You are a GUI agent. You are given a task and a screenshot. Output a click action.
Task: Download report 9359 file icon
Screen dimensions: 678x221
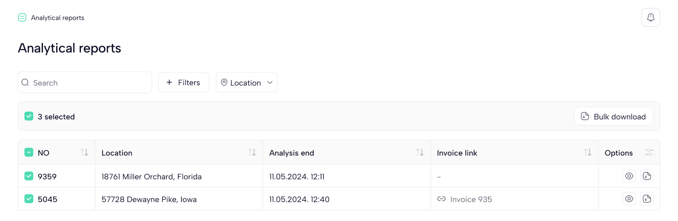pyautogui.click(x=647, y=176)
